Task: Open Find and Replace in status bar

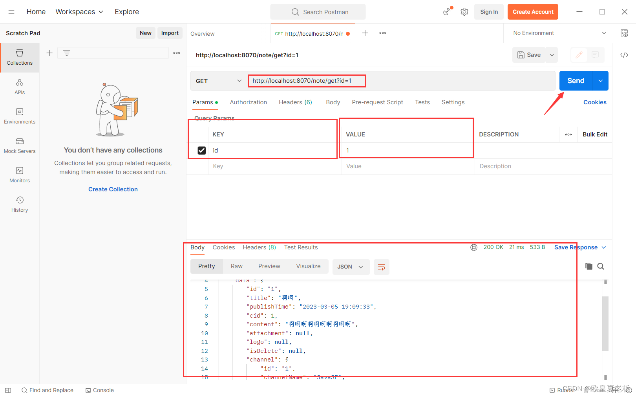Action: click(48, 390)
